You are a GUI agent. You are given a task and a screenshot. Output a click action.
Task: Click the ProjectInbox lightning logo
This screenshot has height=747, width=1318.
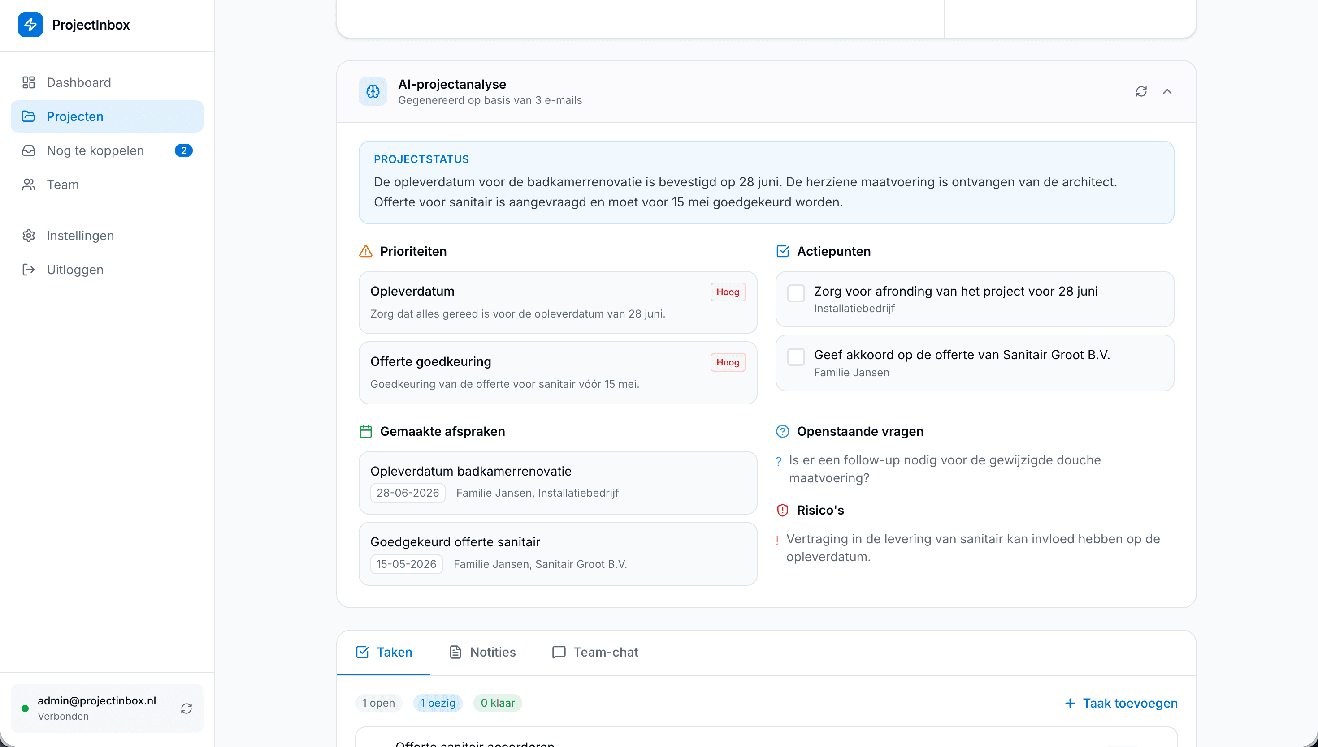pyautogui.click(x=30, y=24)
